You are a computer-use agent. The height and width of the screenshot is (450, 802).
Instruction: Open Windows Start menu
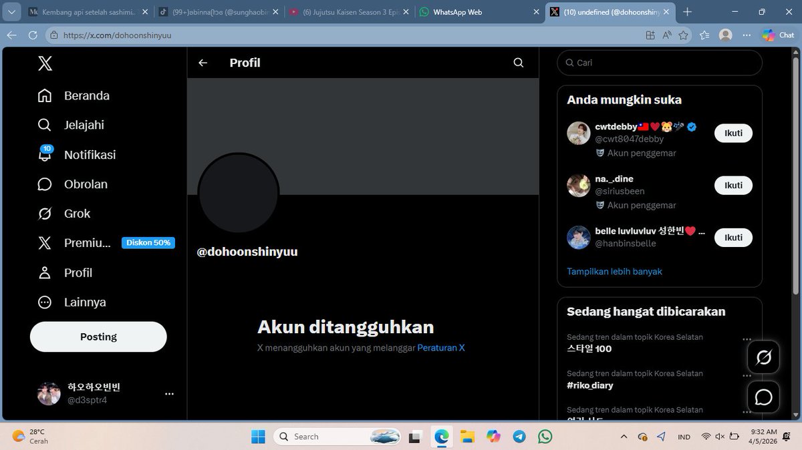258,437
